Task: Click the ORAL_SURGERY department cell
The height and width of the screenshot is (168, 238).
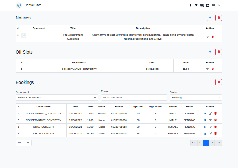Action: coord(44,127)
